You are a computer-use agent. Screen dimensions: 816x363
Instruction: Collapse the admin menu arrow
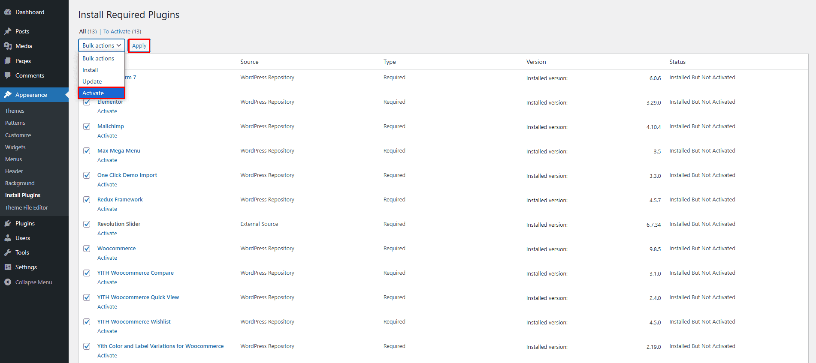tap(8, 282)
